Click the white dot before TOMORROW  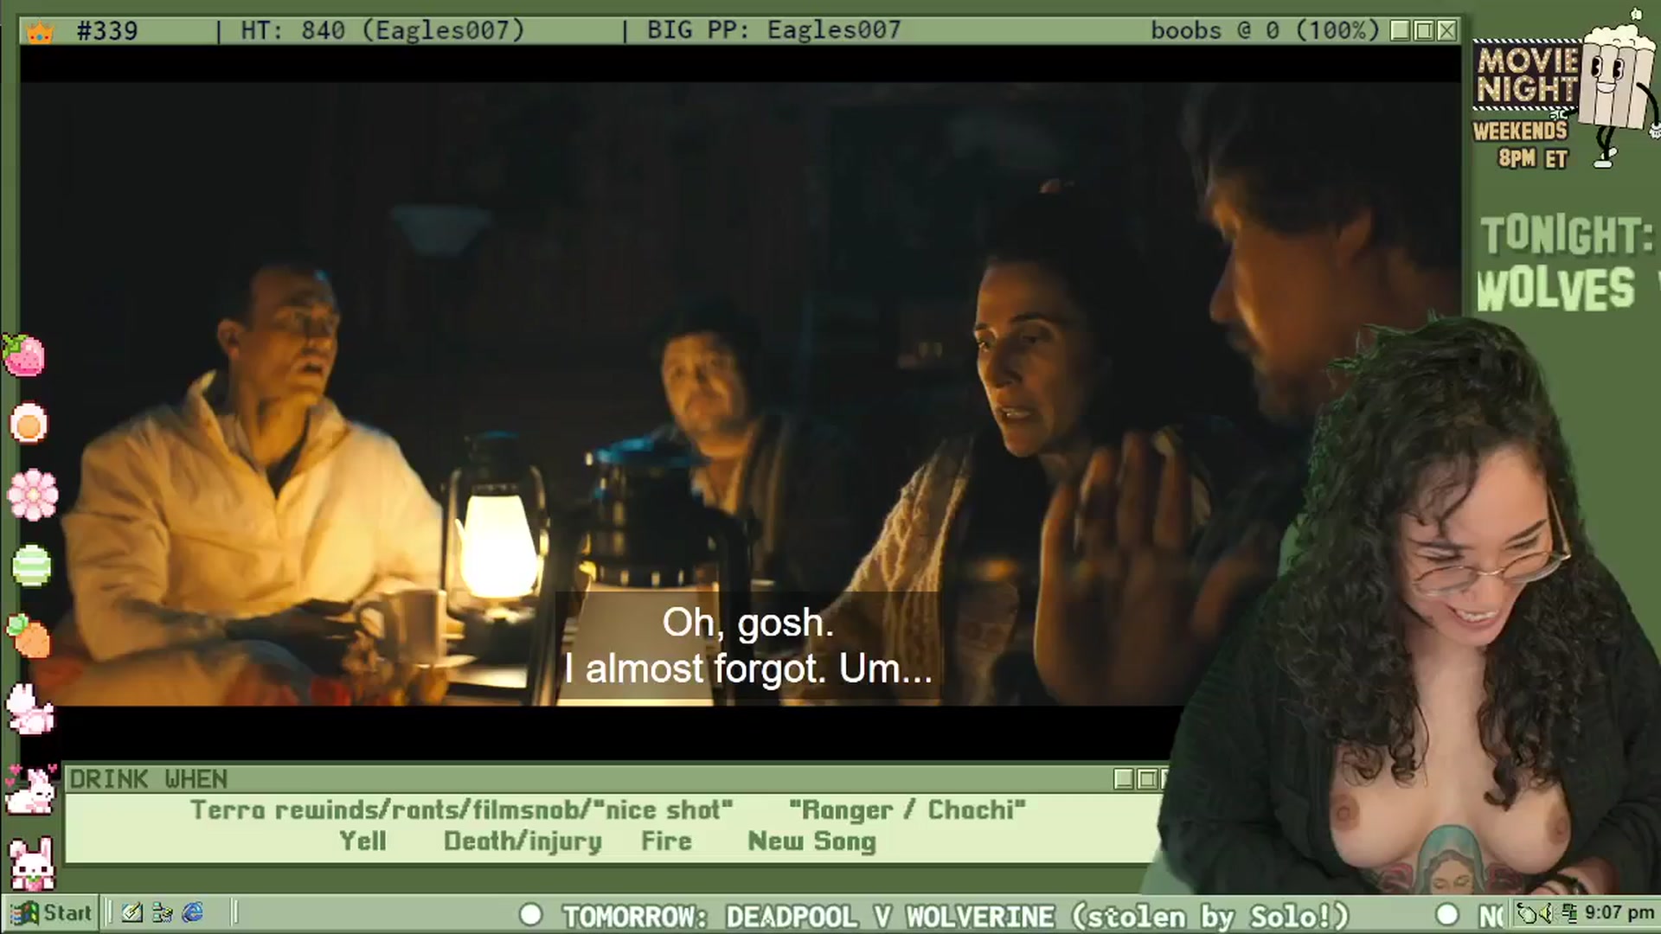pyautogui.click(x=530, y=915)
